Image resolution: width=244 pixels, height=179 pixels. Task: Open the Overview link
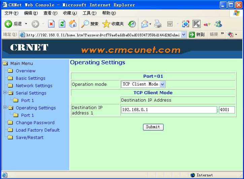26,71
